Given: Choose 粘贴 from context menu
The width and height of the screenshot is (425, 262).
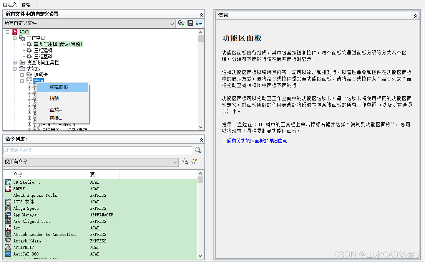Looking at the screenshot, I should point(62,98).
